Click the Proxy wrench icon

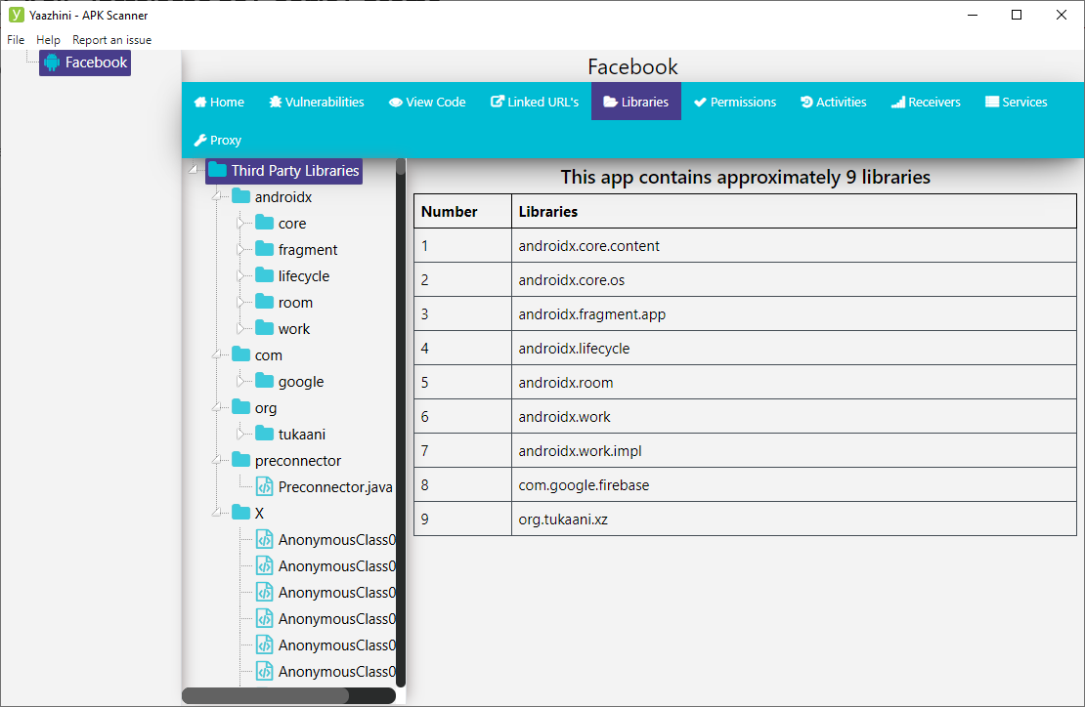click(200, 141)
